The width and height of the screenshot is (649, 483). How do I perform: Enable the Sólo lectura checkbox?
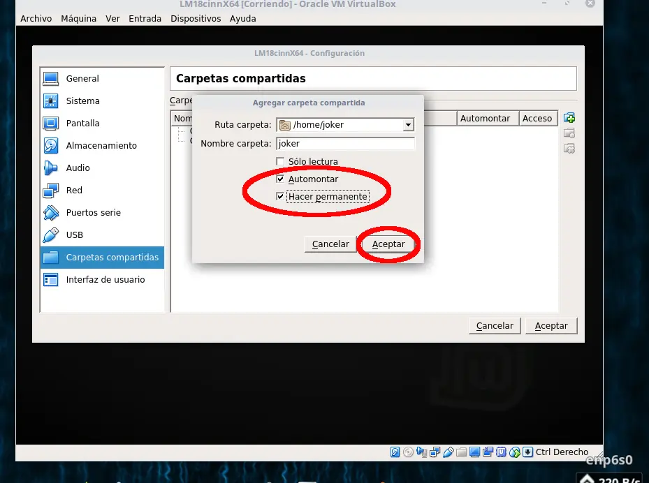click(280, 161)
